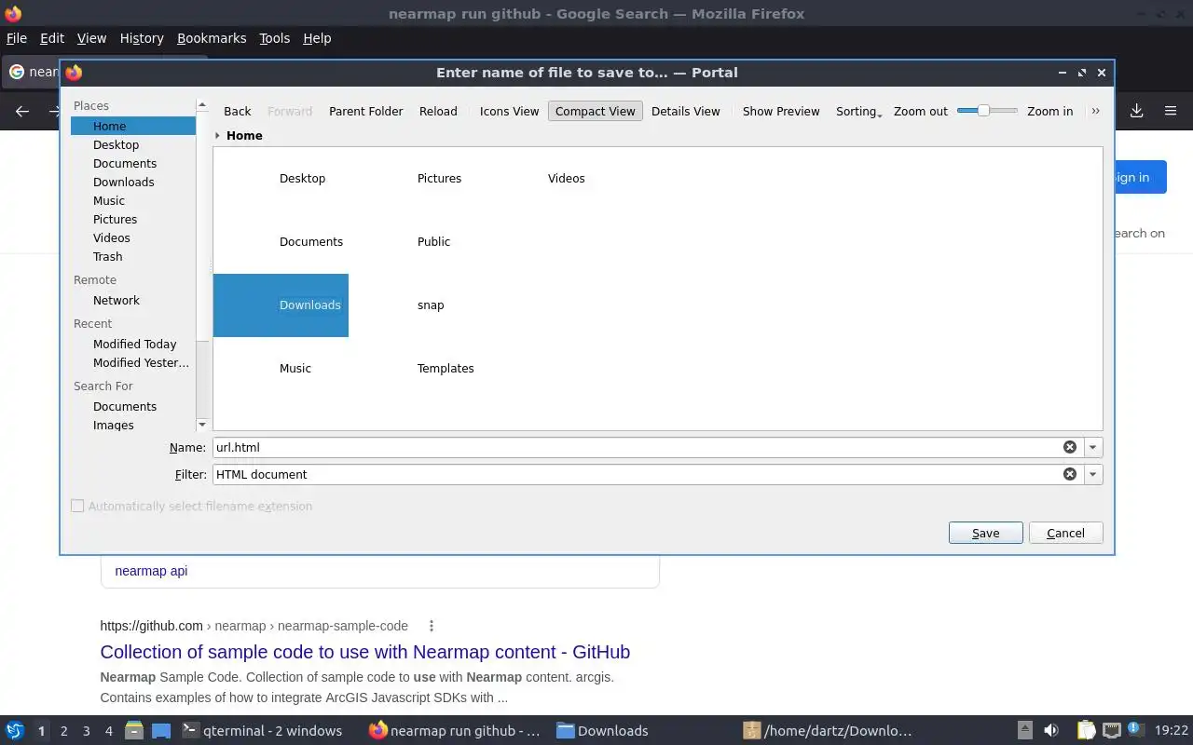
Task: Open Firefox Edit menu
Action: pyautogui.click(x=52, y=38)
